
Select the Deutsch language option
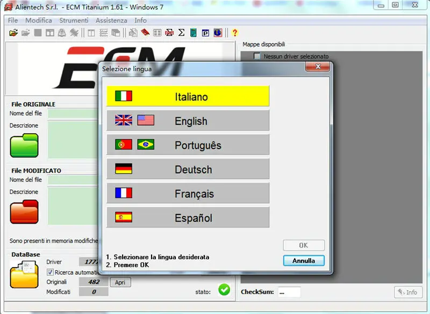click(188, 169)
